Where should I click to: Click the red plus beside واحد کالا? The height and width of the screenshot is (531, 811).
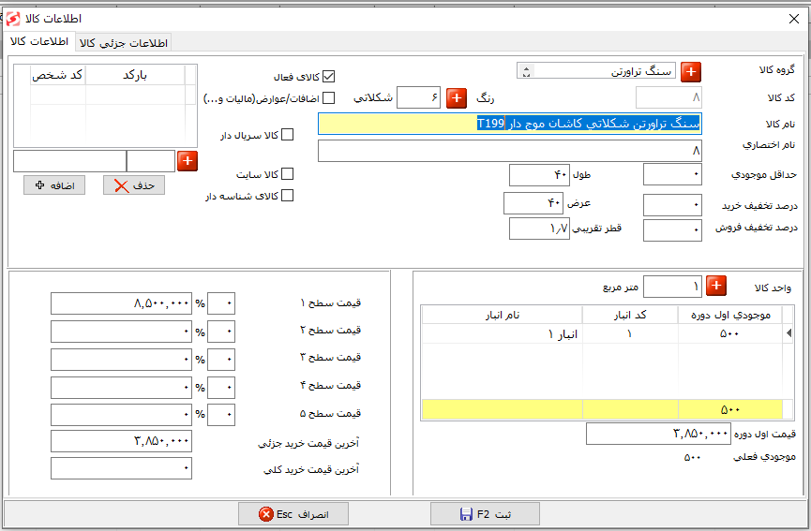click(x=715, y=285)
